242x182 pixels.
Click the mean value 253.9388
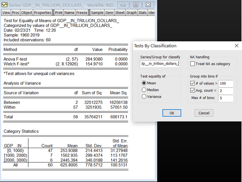[69, 150]
